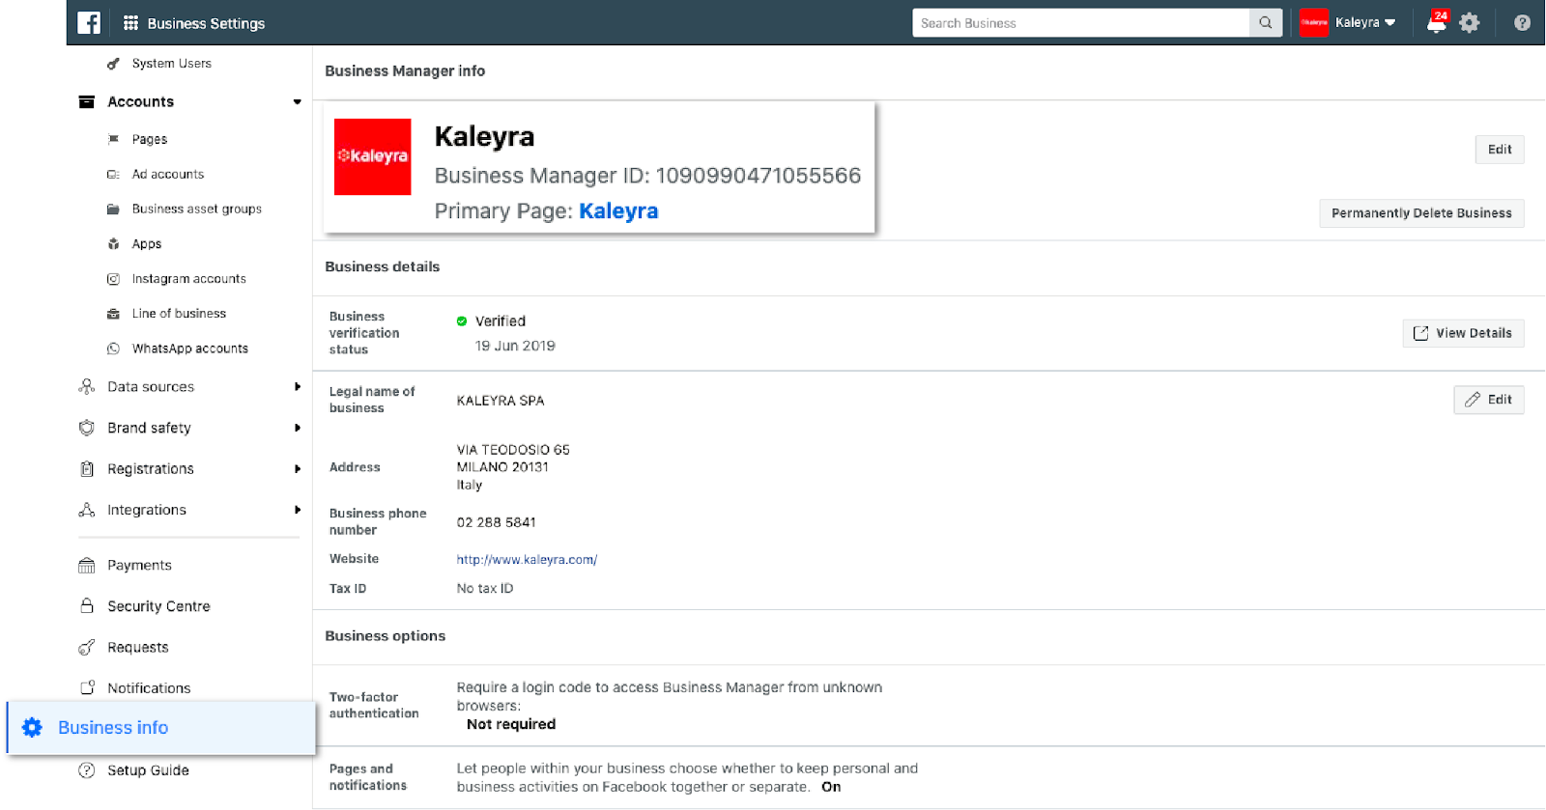1546x810 pixels.
Task: Click the Accounts section icon
Action: tap(87, 101)
